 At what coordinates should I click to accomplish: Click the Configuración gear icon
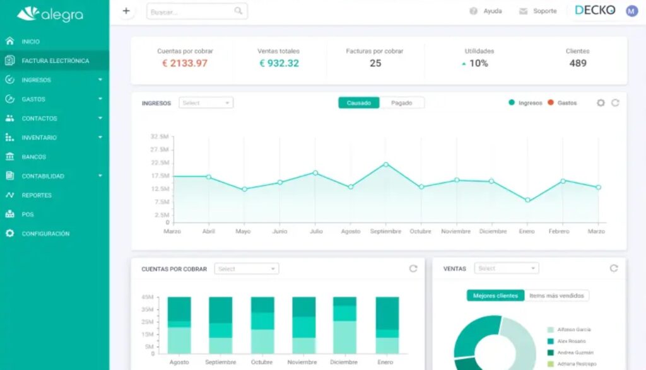(x=10, y=233)
